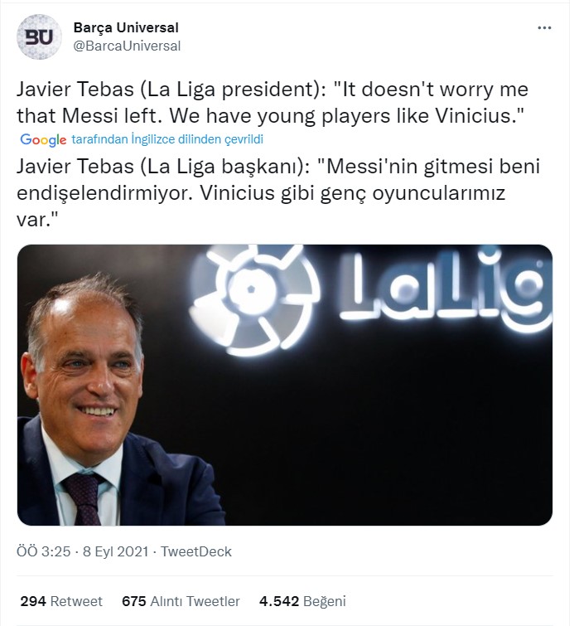View the 675 Alıntı Tweetler list
574x626 pixels.
coord(181,601)
